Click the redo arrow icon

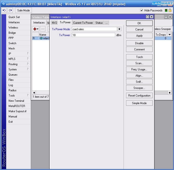(x=10, y=10)
